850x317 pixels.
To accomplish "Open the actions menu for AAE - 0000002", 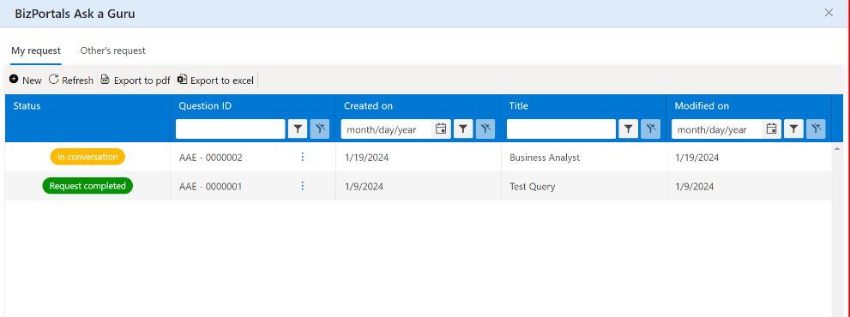I will tap(303, 157).
